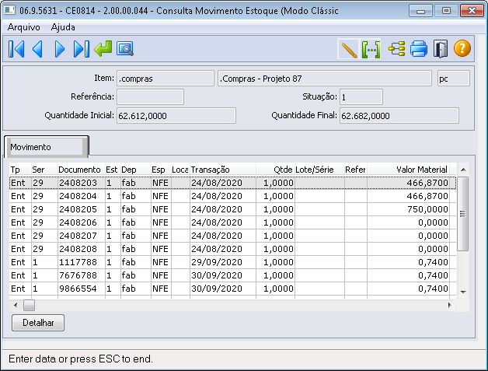Click the 29/09/2020 transaction date cell
Viewport: 488px width, 371px height.
223,262
